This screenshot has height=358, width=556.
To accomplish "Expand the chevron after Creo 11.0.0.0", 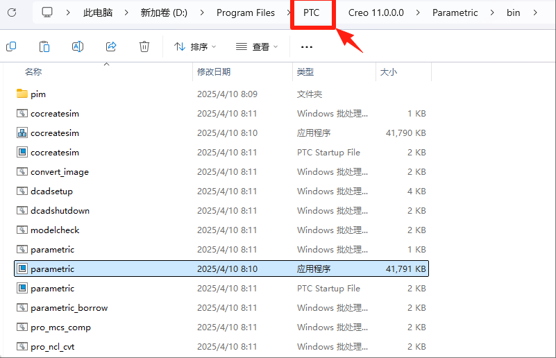I will tap(418, 12).
